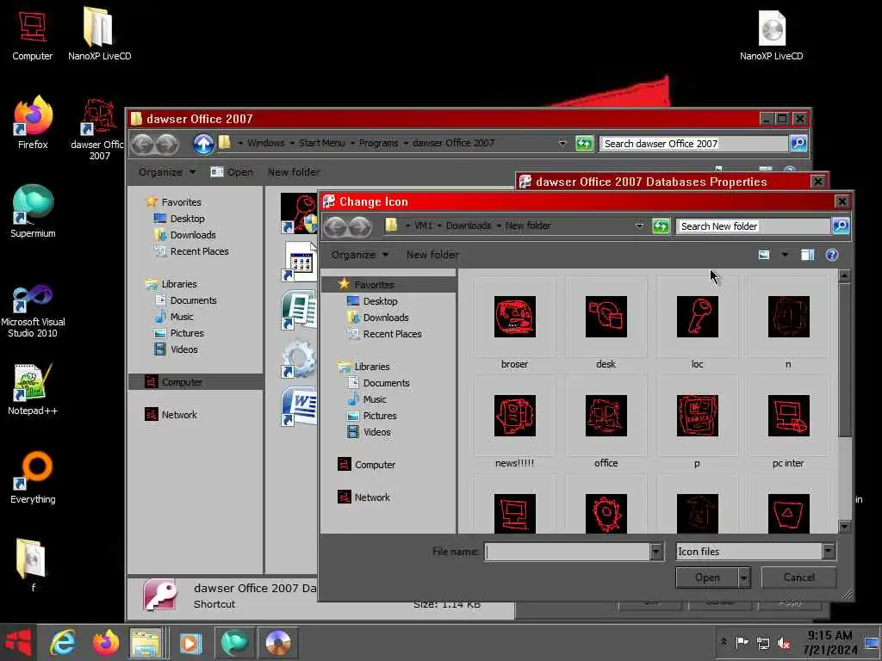This screenshot has height=661, width=882.
Task: Open Organize menu in Change Icon dialog
Action: (359, 255)
